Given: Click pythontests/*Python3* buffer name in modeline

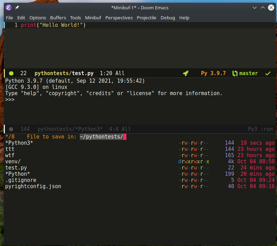Looking at the screenshot, I should tap(70, 129).
